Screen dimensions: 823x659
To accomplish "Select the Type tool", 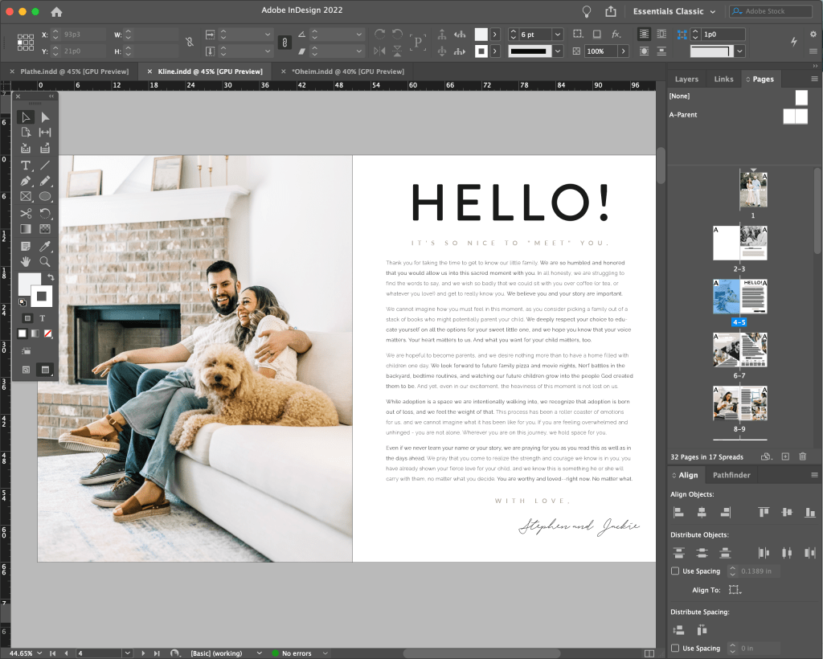I will [25, 165].
